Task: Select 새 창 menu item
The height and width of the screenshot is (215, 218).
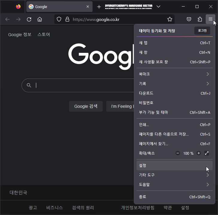Action: (x=175, y=52)
